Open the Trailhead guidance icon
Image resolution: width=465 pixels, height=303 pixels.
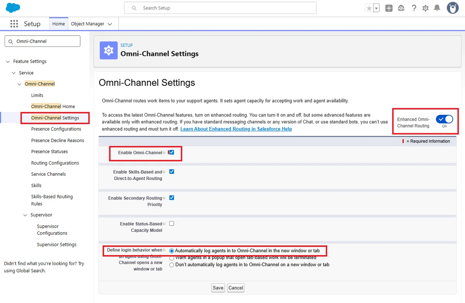point(401,8)
